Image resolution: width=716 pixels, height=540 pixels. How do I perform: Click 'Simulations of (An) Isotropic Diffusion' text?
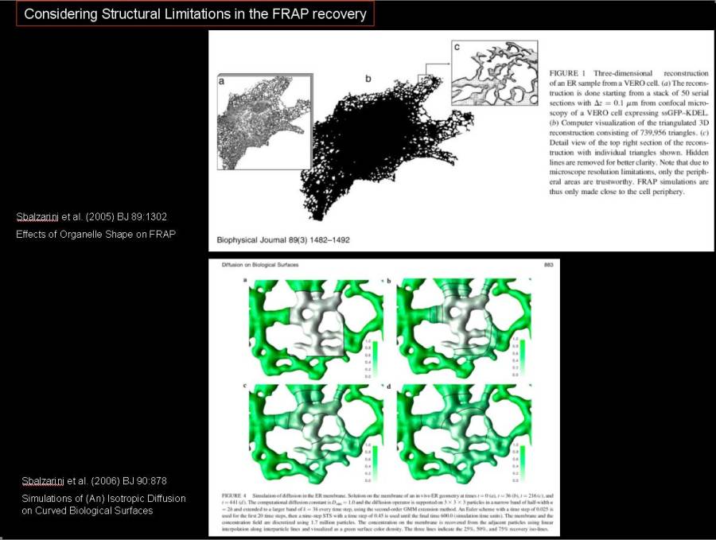coord(103,498)
